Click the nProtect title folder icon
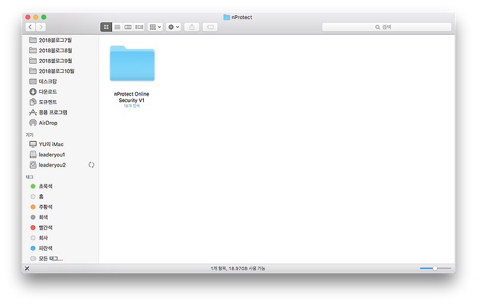Image resolution: width=477 pixels, height=305 pixels. coord(227,17)
